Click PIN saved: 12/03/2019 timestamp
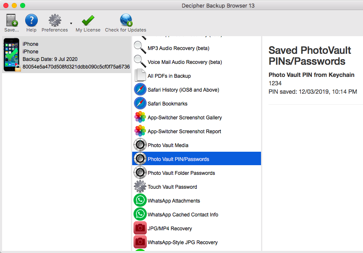This screenshot has width=363, height=253. 313,92
